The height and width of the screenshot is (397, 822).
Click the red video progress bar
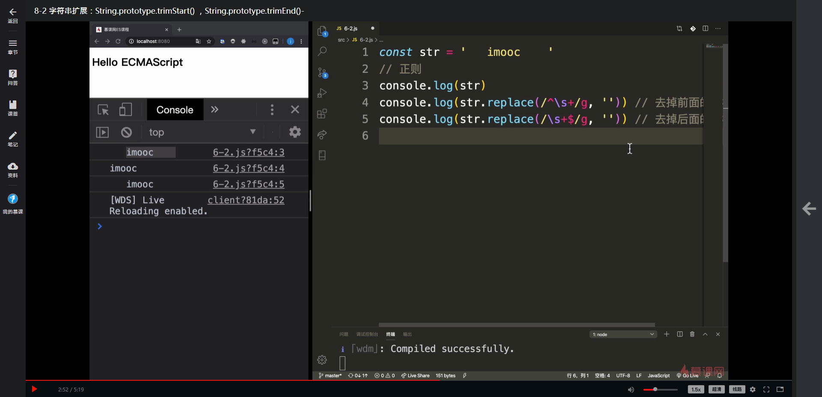[231, 380]
